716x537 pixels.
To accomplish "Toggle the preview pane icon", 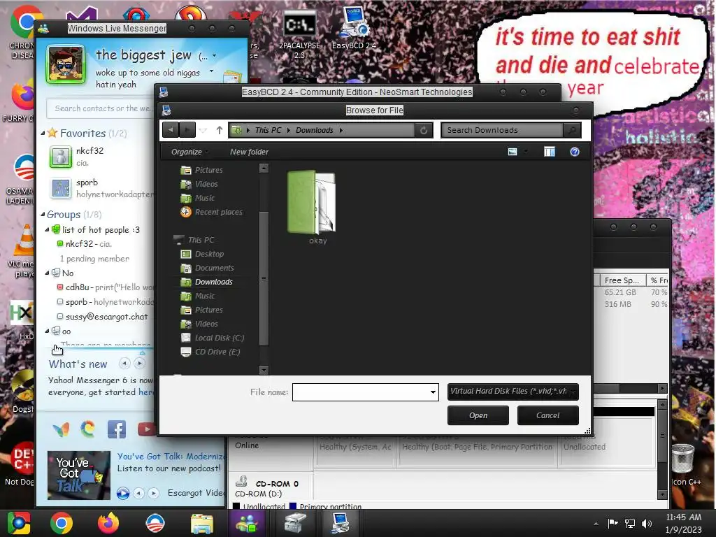I will (550, 152).
